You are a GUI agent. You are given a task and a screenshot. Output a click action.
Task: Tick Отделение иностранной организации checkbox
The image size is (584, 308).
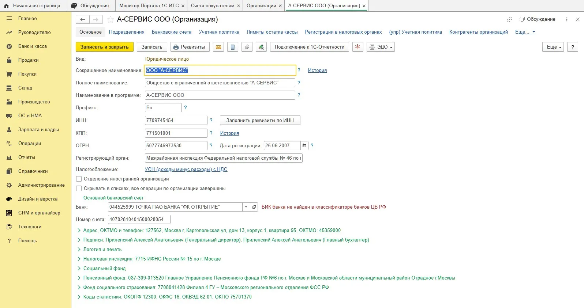click(79, 179)
